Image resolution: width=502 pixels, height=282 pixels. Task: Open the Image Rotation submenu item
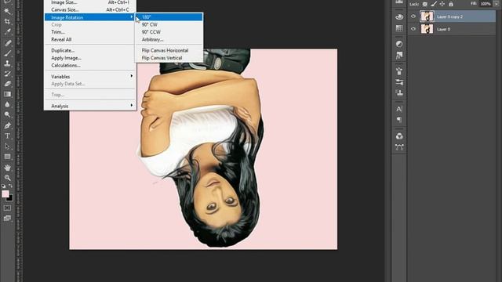point(90,17)
